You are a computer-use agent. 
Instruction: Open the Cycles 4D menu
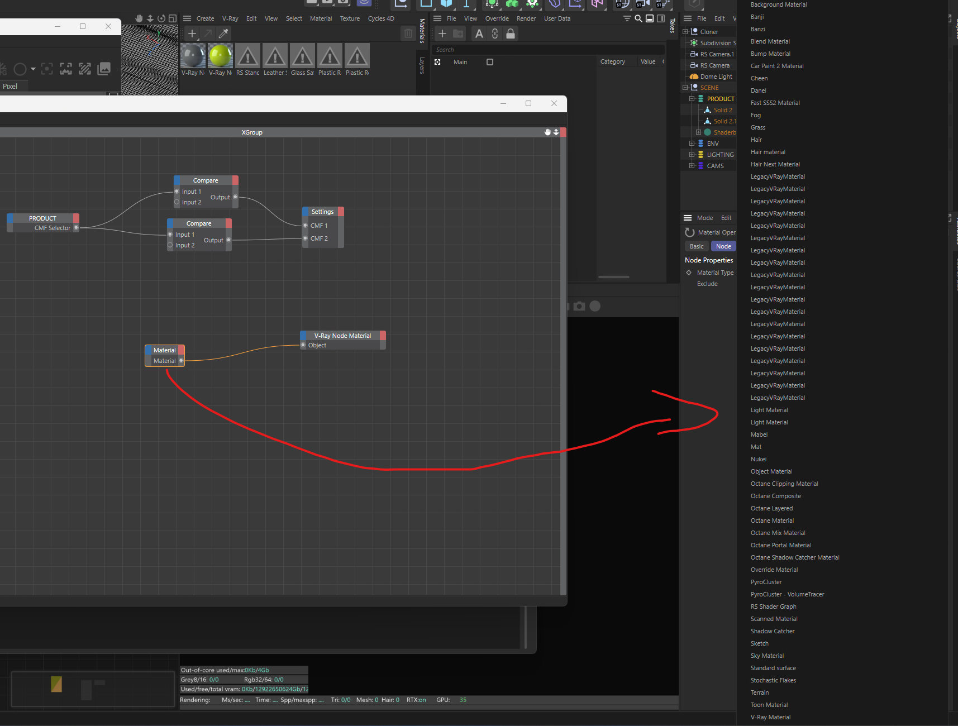(x=381, y=18)
